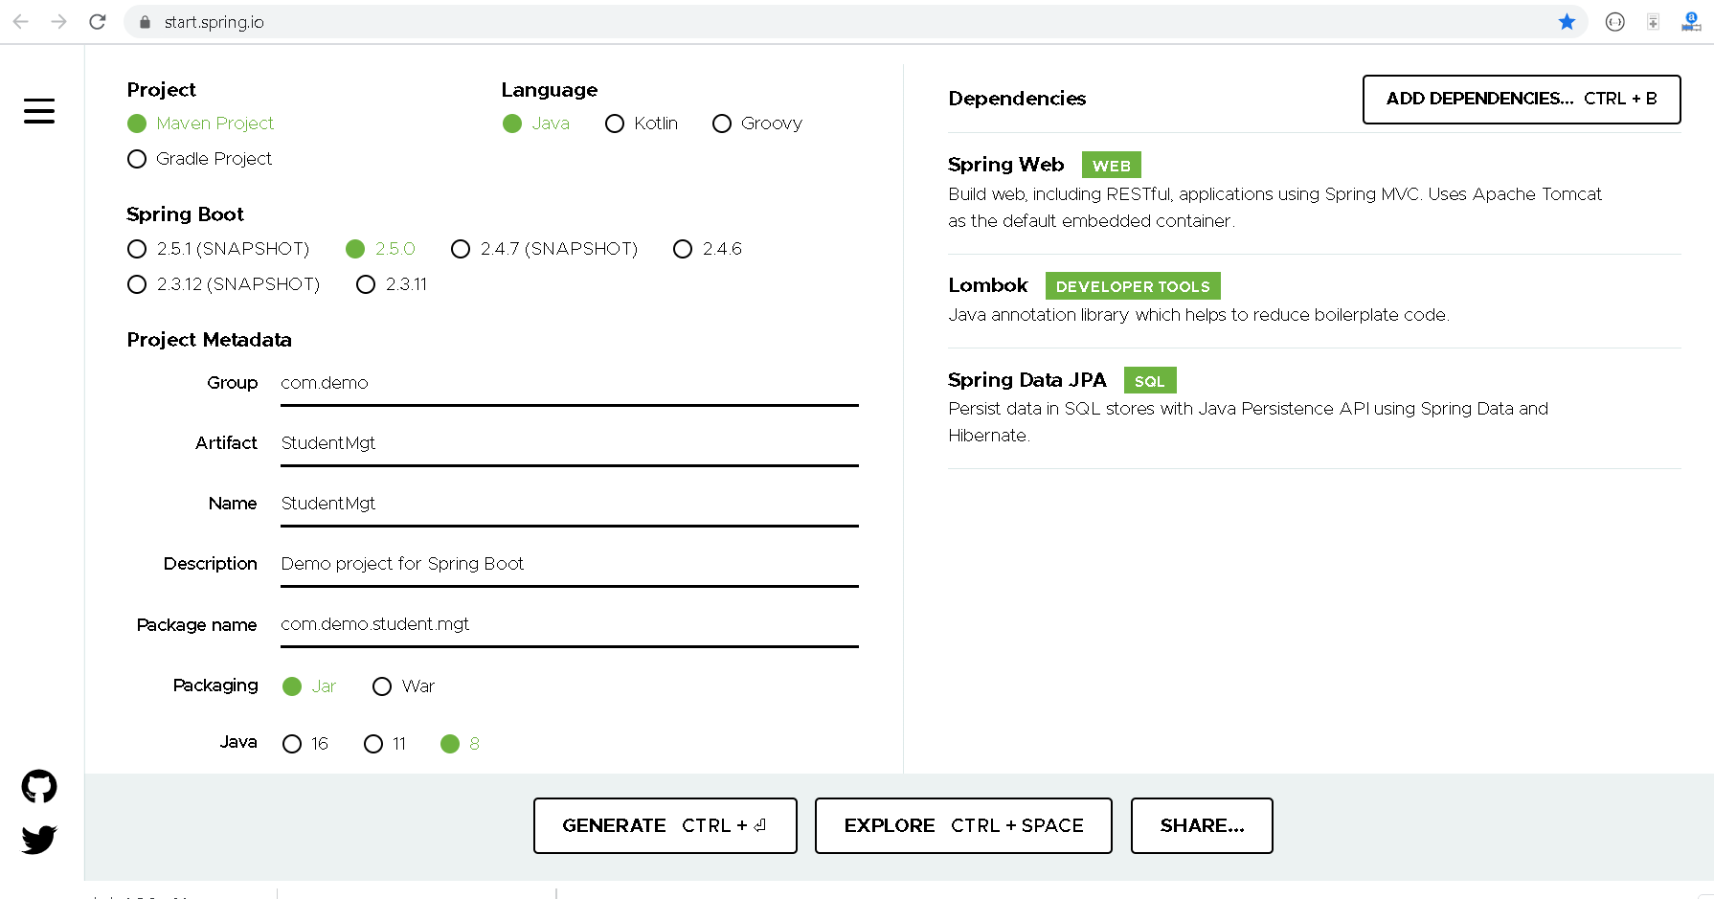Generate the project
The image size is (1714, 899).
[x=665, y=825]
